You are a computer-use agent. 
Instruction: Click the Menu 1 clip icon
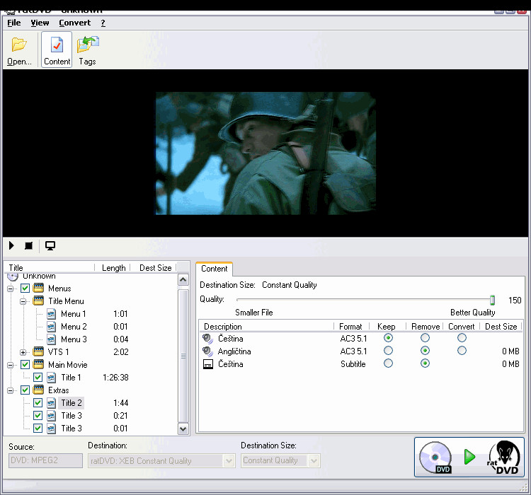(x=51, y=314)
